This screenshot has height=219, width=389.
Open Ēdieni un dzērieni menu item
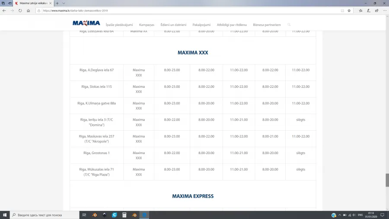(x=173, y=25)
